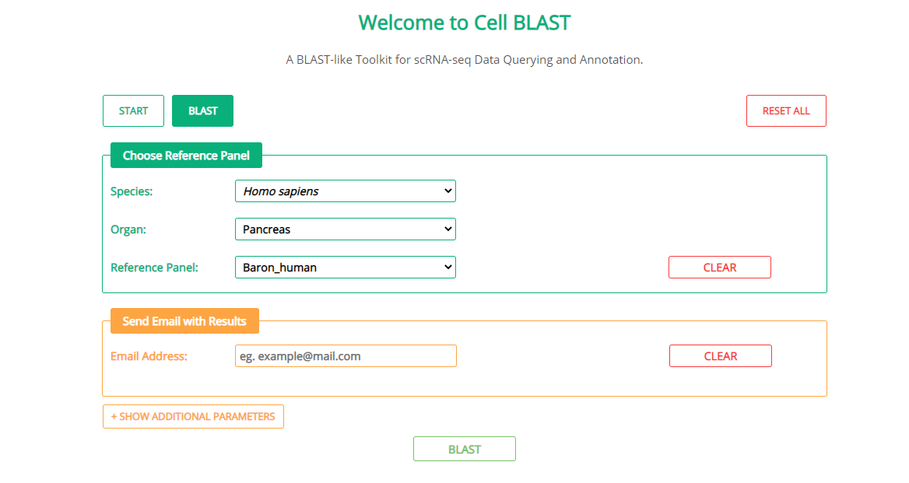Select the Baron_human reference panel box
909x483 pixels.
[x=346, y=267]
